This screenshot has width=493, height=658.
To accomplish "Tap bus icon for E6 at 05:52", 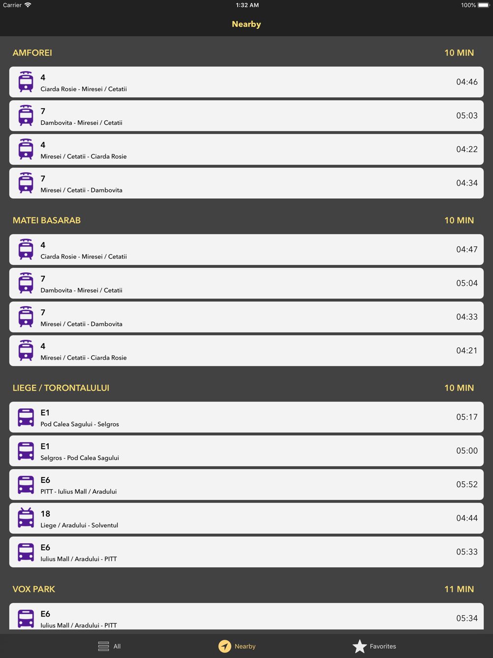I will [x=26, y=484].
